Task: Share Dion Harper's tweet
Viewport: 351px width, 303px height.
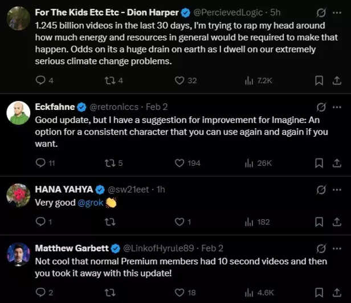Action: 336,80
